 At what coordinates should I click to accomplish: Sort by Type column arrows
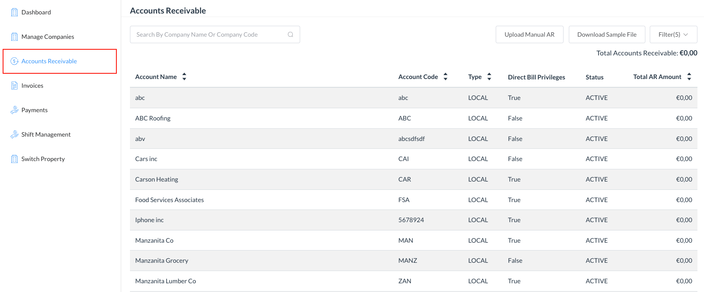click(489, 77)
